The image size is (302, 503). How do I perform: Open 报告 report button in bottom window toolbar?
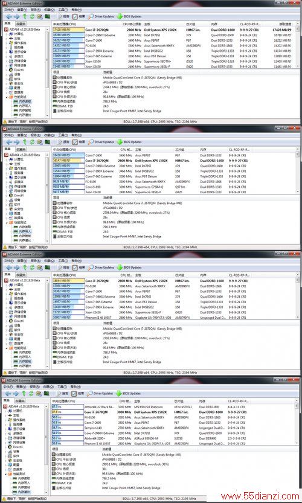[63, 393]
